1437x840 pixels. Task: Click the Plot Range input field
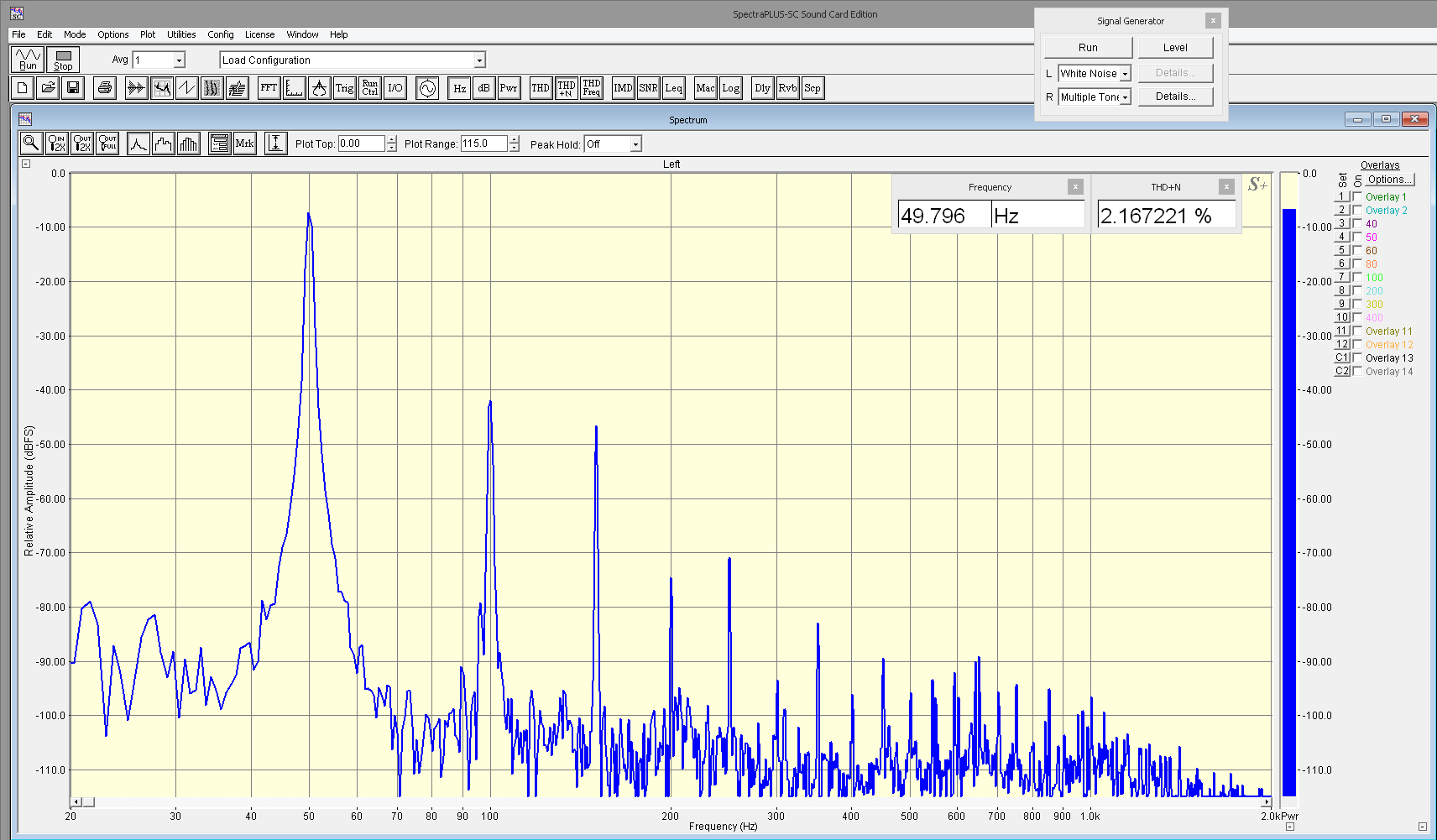click(x=484, y=144)
